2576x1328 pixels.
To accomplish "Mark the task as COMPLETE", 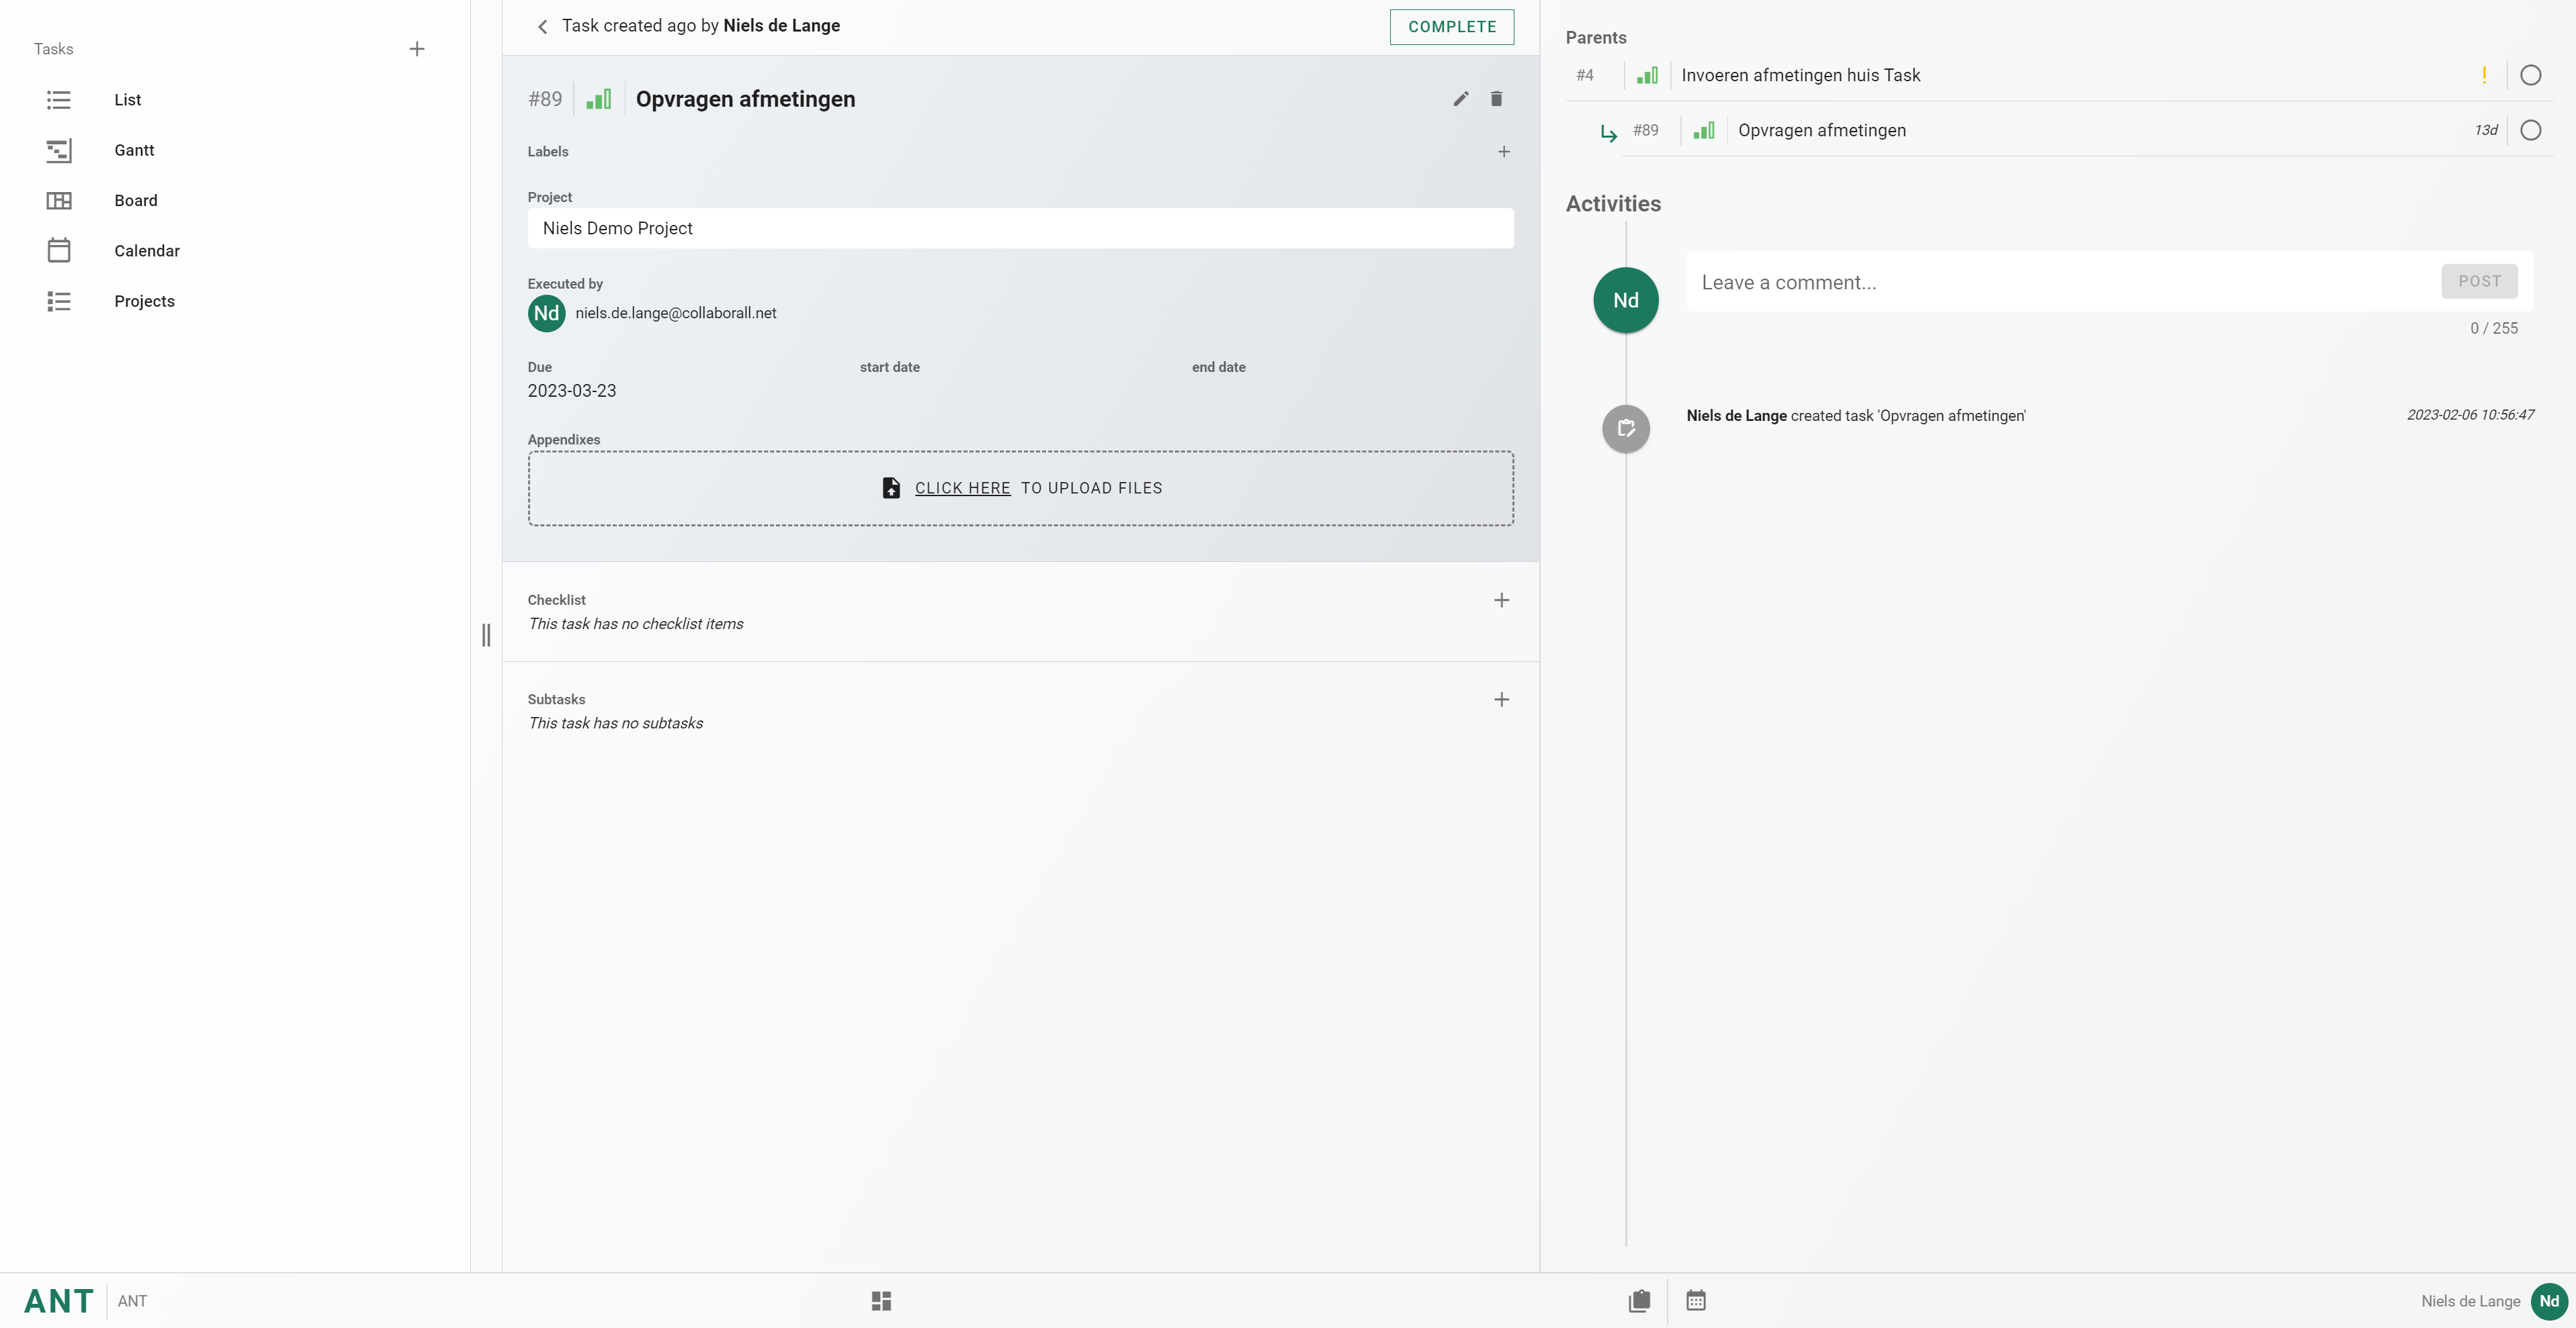I will [1451, 27].
